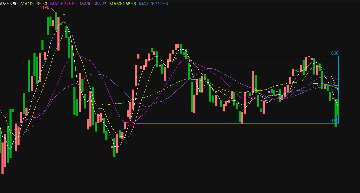The width and height of the screenshot is (360, 193).
Task: Click the bottom-left corner of range rectangle
Action: pos(136,123)
